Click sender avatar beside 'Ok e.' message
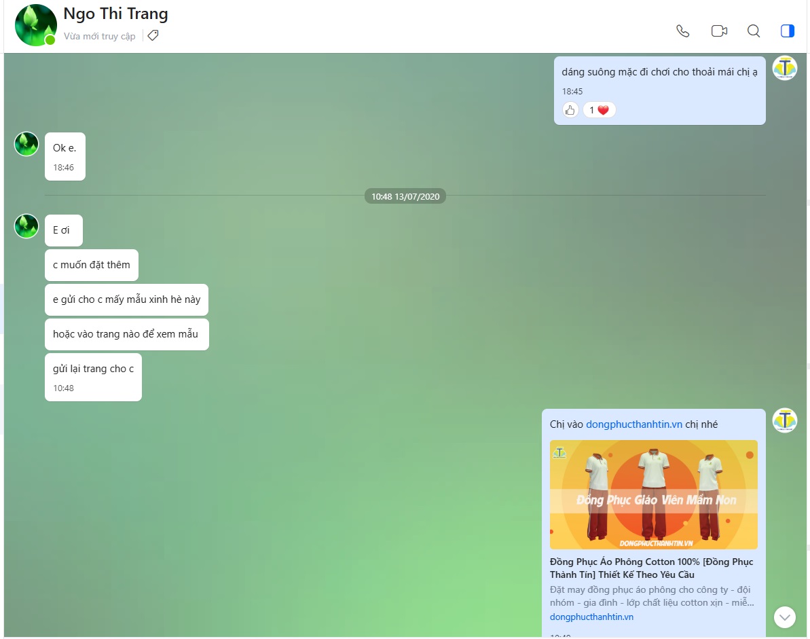 click(27, 144)
